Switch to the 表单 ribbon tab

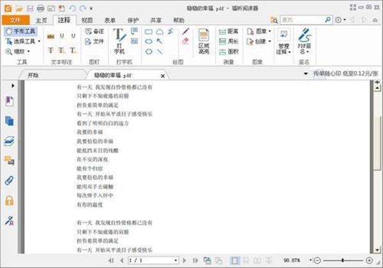pos(110,20)
